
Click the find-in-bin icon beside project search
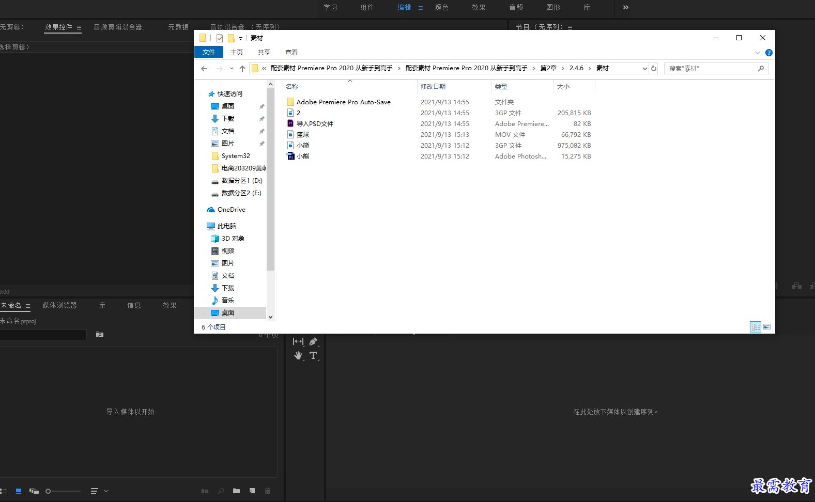100,335
